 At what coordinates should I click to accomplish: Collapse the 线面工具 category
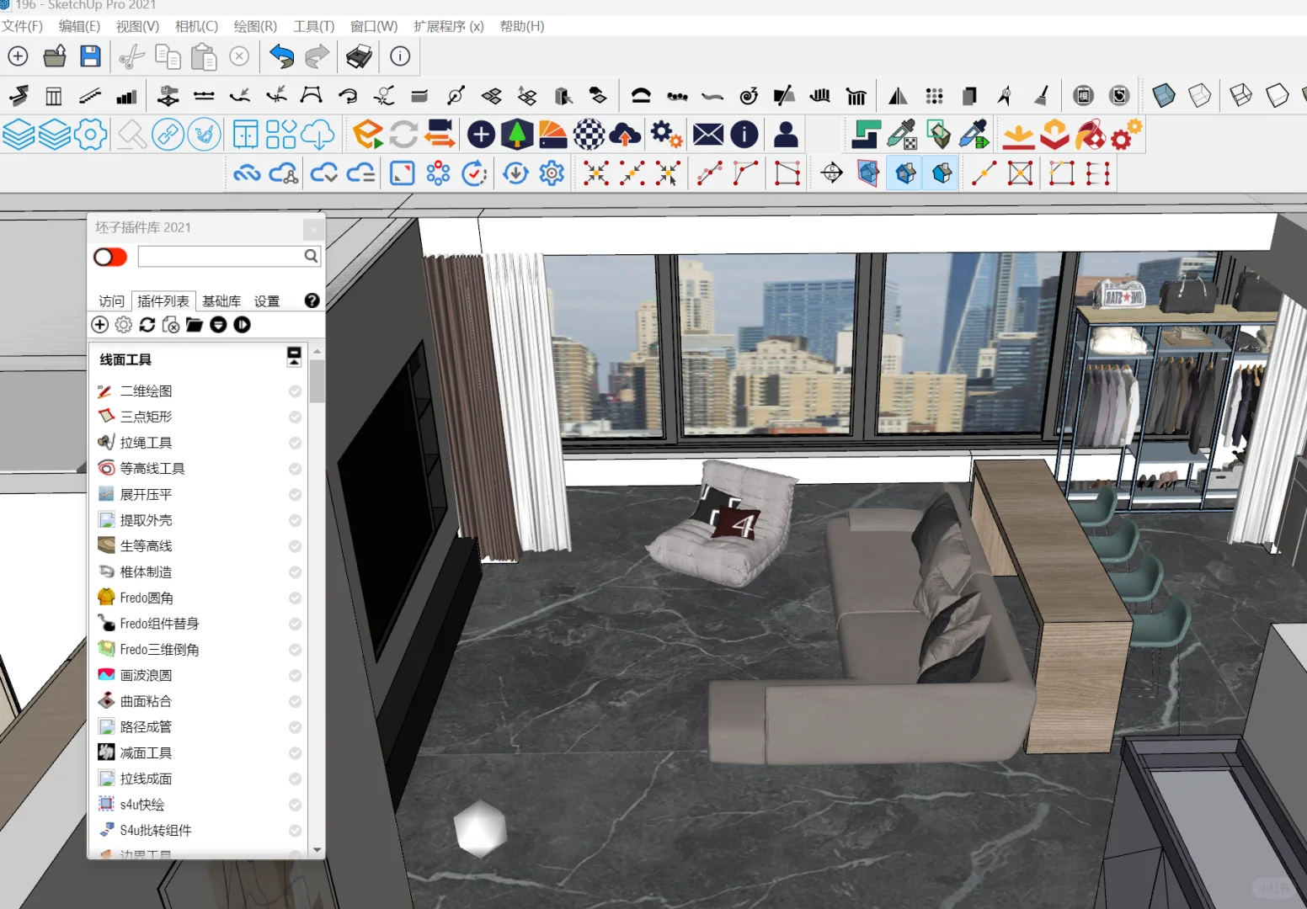(x=294, y=357)
